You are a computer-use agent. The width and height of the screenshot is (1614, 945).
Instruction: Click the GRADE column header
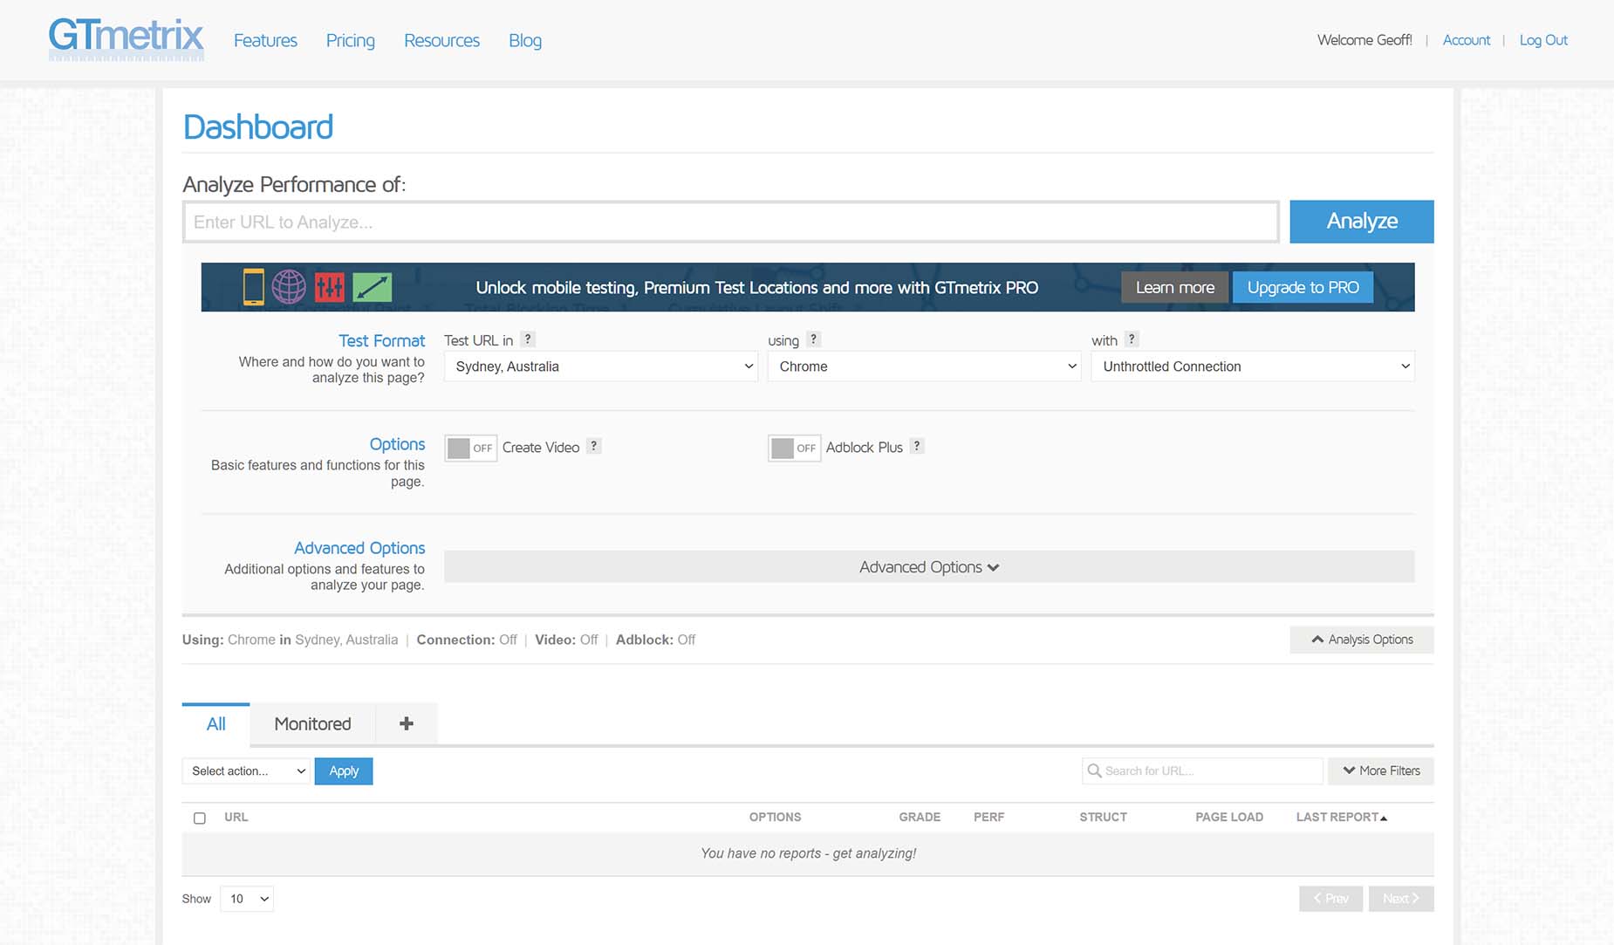pyautogui.click(x=920, y=818)
